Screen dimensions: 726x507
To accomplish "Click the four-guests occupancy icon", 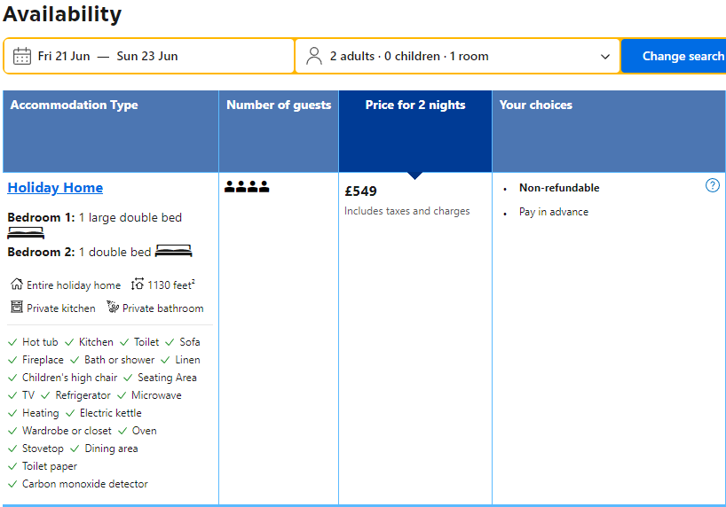I will 247,187.
